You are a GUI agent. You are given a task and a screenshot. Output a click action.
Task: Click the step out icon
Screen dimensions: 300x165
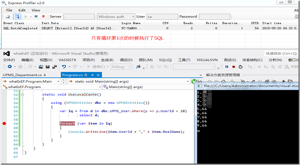click(280, 67)
